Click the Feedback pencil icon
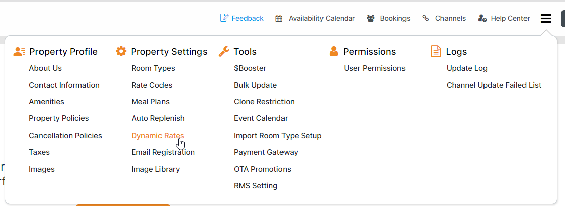This screenshot has width=565, height=206. (224, 18)
